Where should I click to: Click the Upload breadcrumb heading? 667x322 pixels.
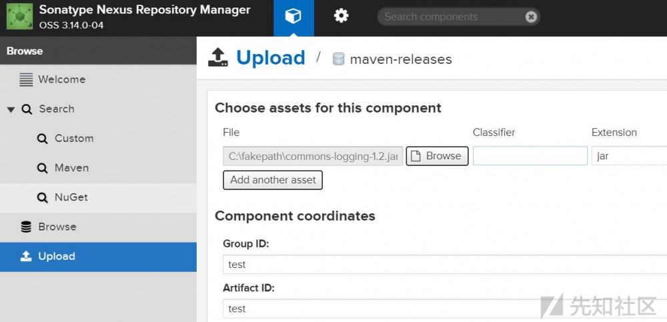[x=271, y=58]
